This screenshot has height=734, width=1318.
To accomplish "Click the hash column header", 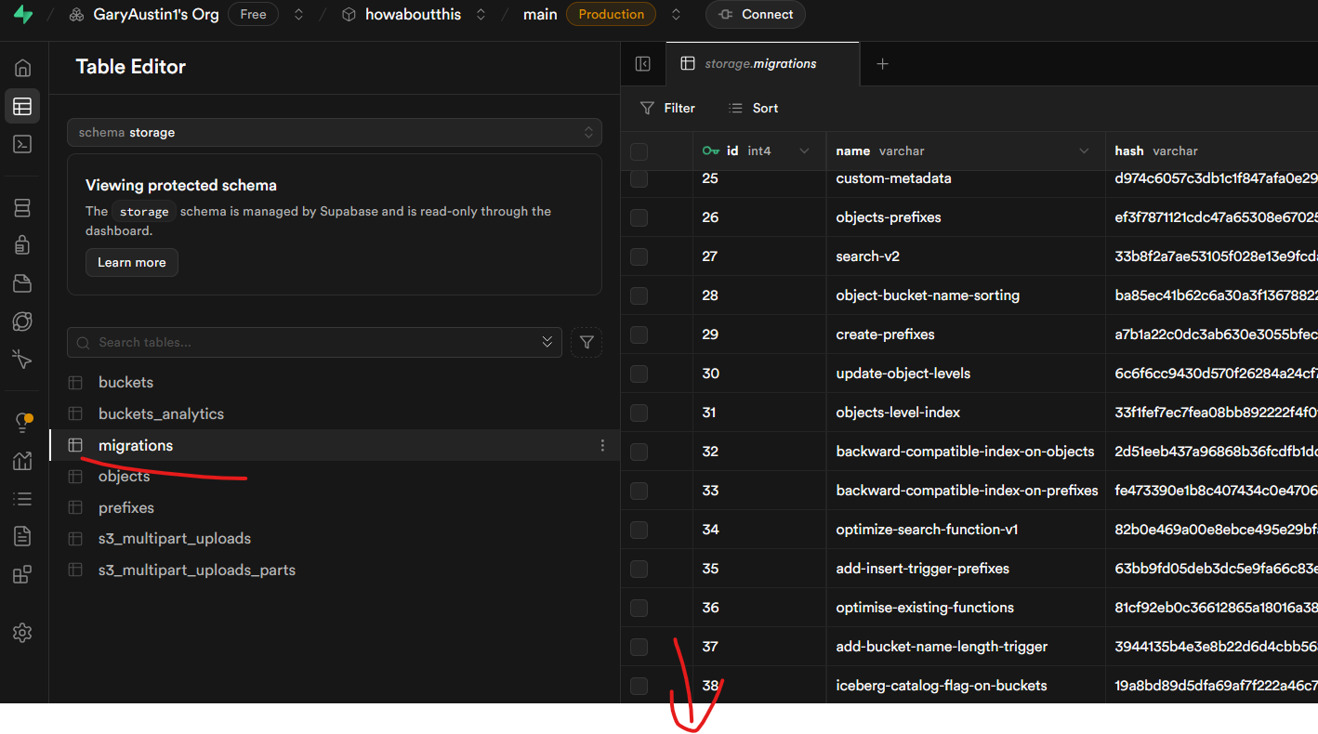I will click(x=1211, y=151).
